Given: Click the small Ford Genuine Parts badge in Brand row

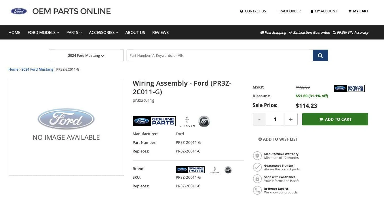Looking at the screenshot, I should pos(190,170).
